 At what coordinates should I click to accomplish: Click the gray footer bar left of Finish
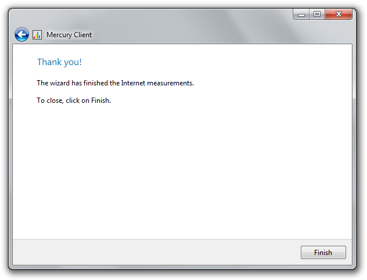pyautogui.click(x=154, y=252)
